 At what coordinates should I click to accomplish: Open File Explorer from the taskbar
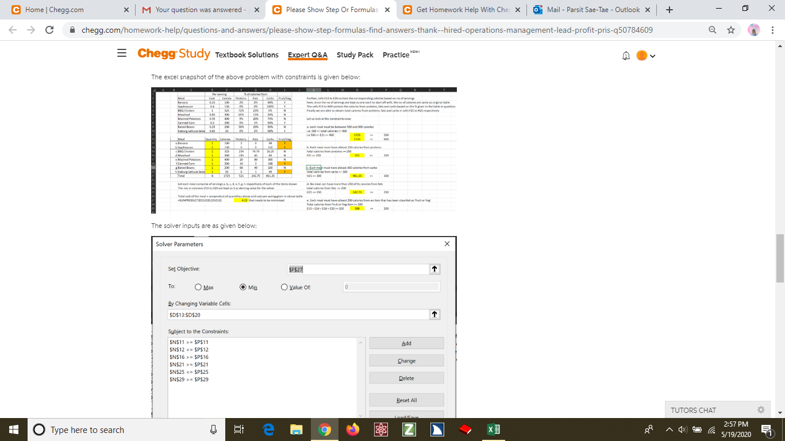[296, 430]
